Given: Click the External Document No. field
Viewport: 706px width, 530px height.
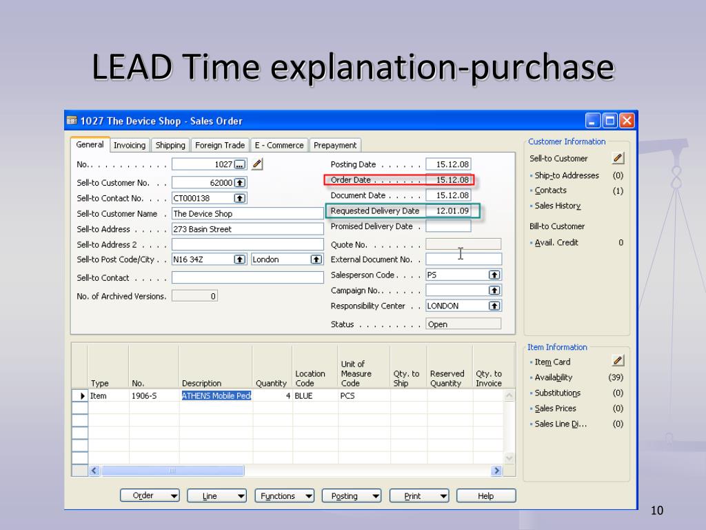Looking at the screenshot, I should (x=463, y=259).
